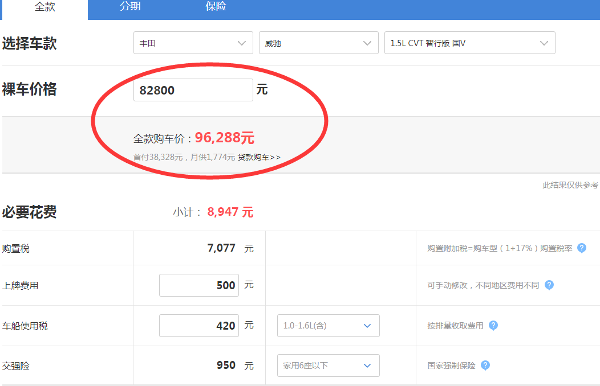Click the 购置税 row label
Image resolution: width=600 pixels, height=386 pixels.
[x=16, y=249]
